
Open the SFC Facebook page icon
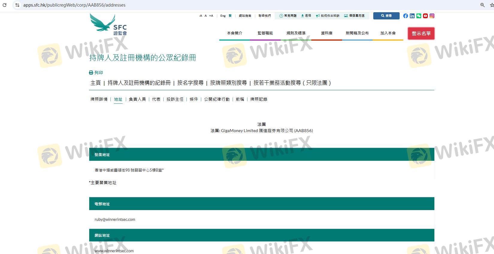pyautogui.click(x=405, y=16)
